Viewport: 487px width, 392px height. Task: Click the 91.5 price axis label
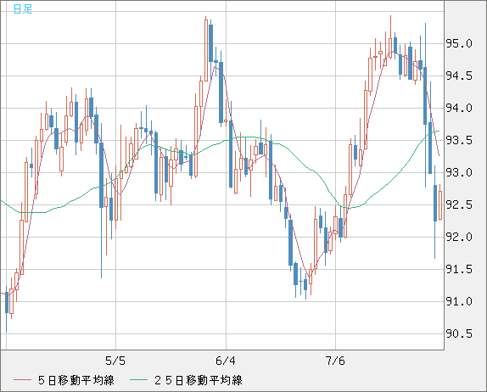pos(459,269)
